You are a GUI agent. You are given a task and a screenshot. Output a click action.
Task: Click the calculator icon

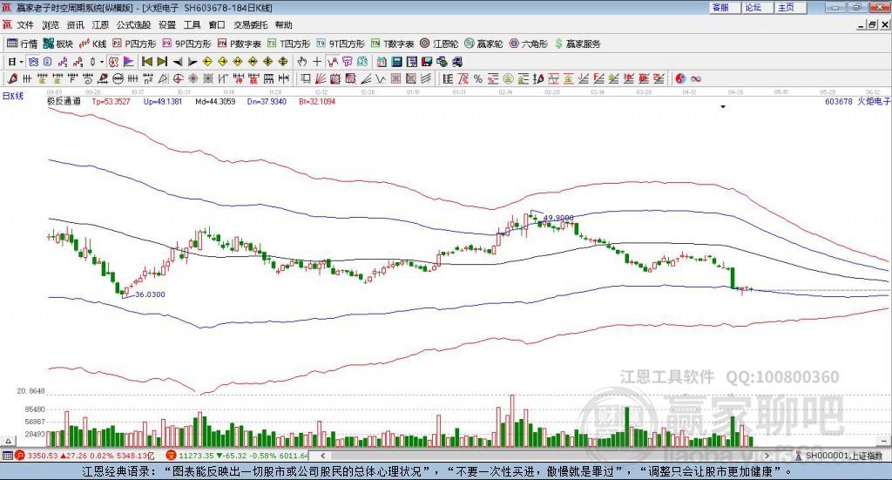(x=397, y=62)
